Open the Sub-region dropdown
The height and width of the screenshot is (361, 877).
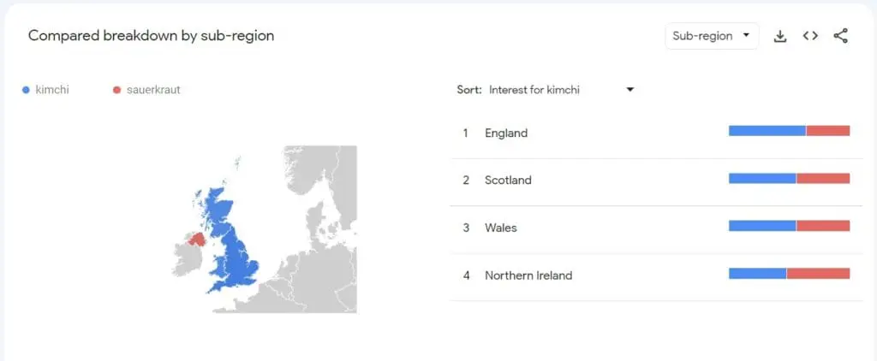tap(712, 36)
